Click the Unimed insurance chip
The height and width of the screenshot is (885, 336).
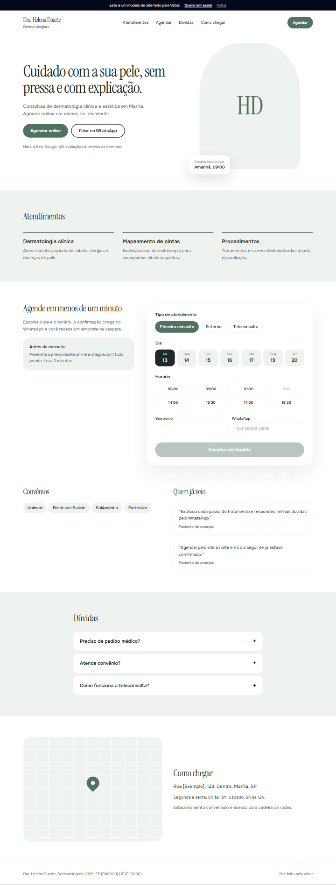[x=35, y=508]
